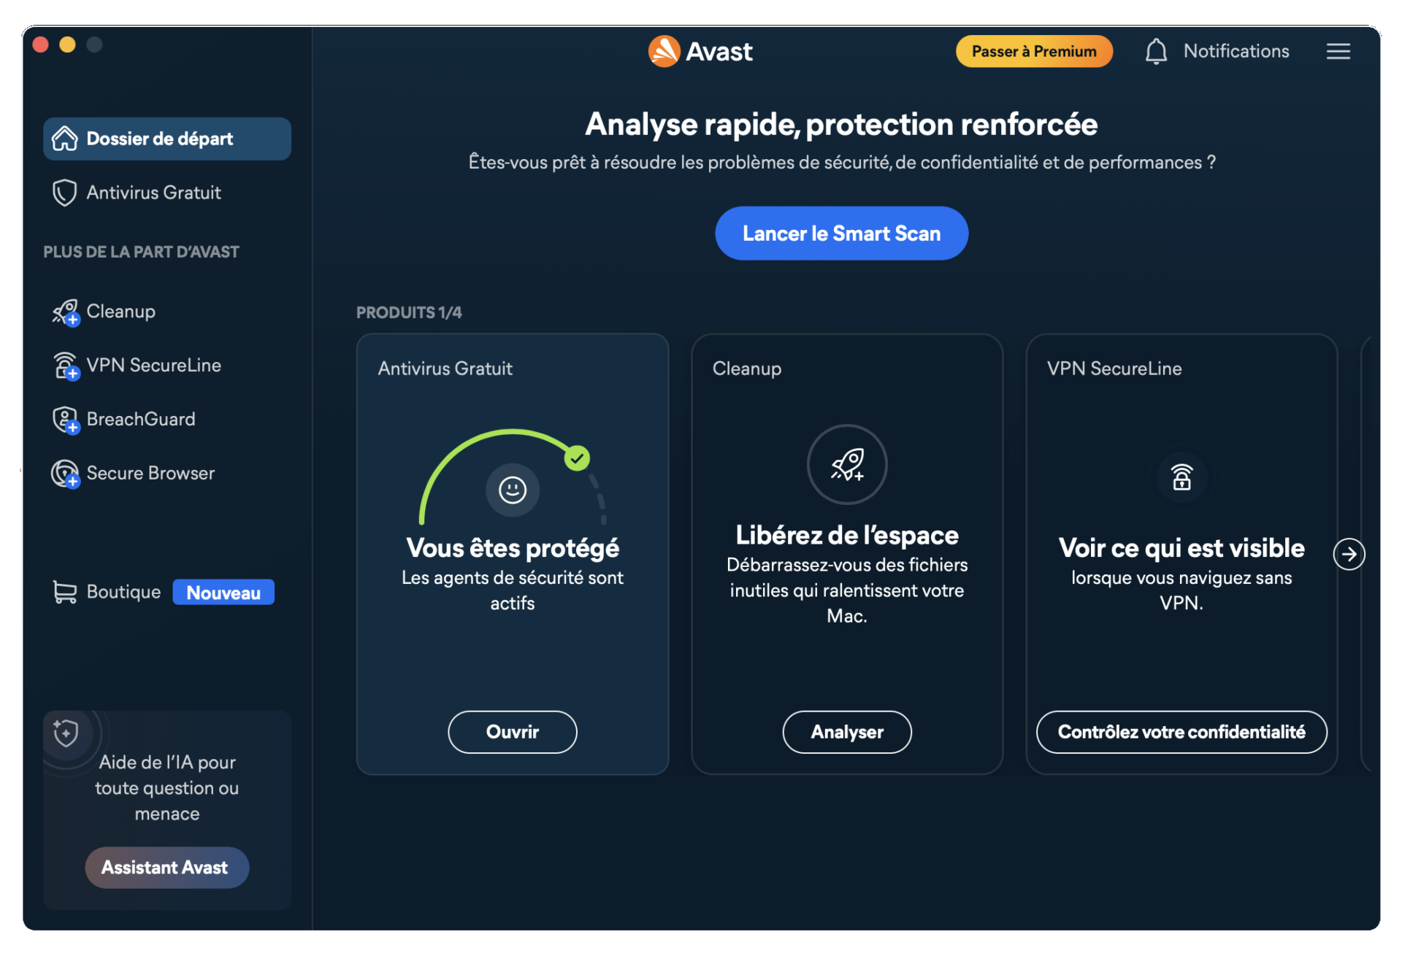Click the Antivirus Gratuit card title
The width and height of the screenshot is (1402, 956).
click(x=445, y=369)
